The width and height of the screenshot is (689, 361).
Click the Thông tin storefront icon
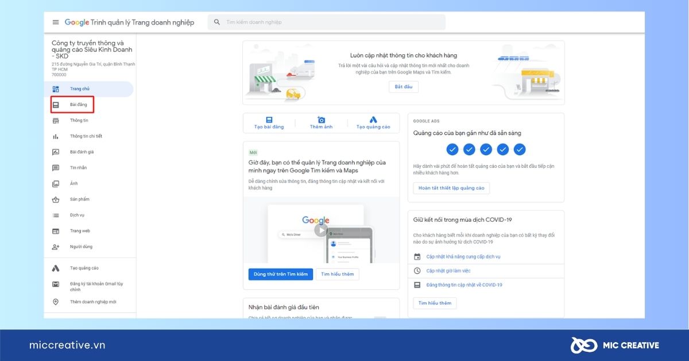[x=56, y=121]
